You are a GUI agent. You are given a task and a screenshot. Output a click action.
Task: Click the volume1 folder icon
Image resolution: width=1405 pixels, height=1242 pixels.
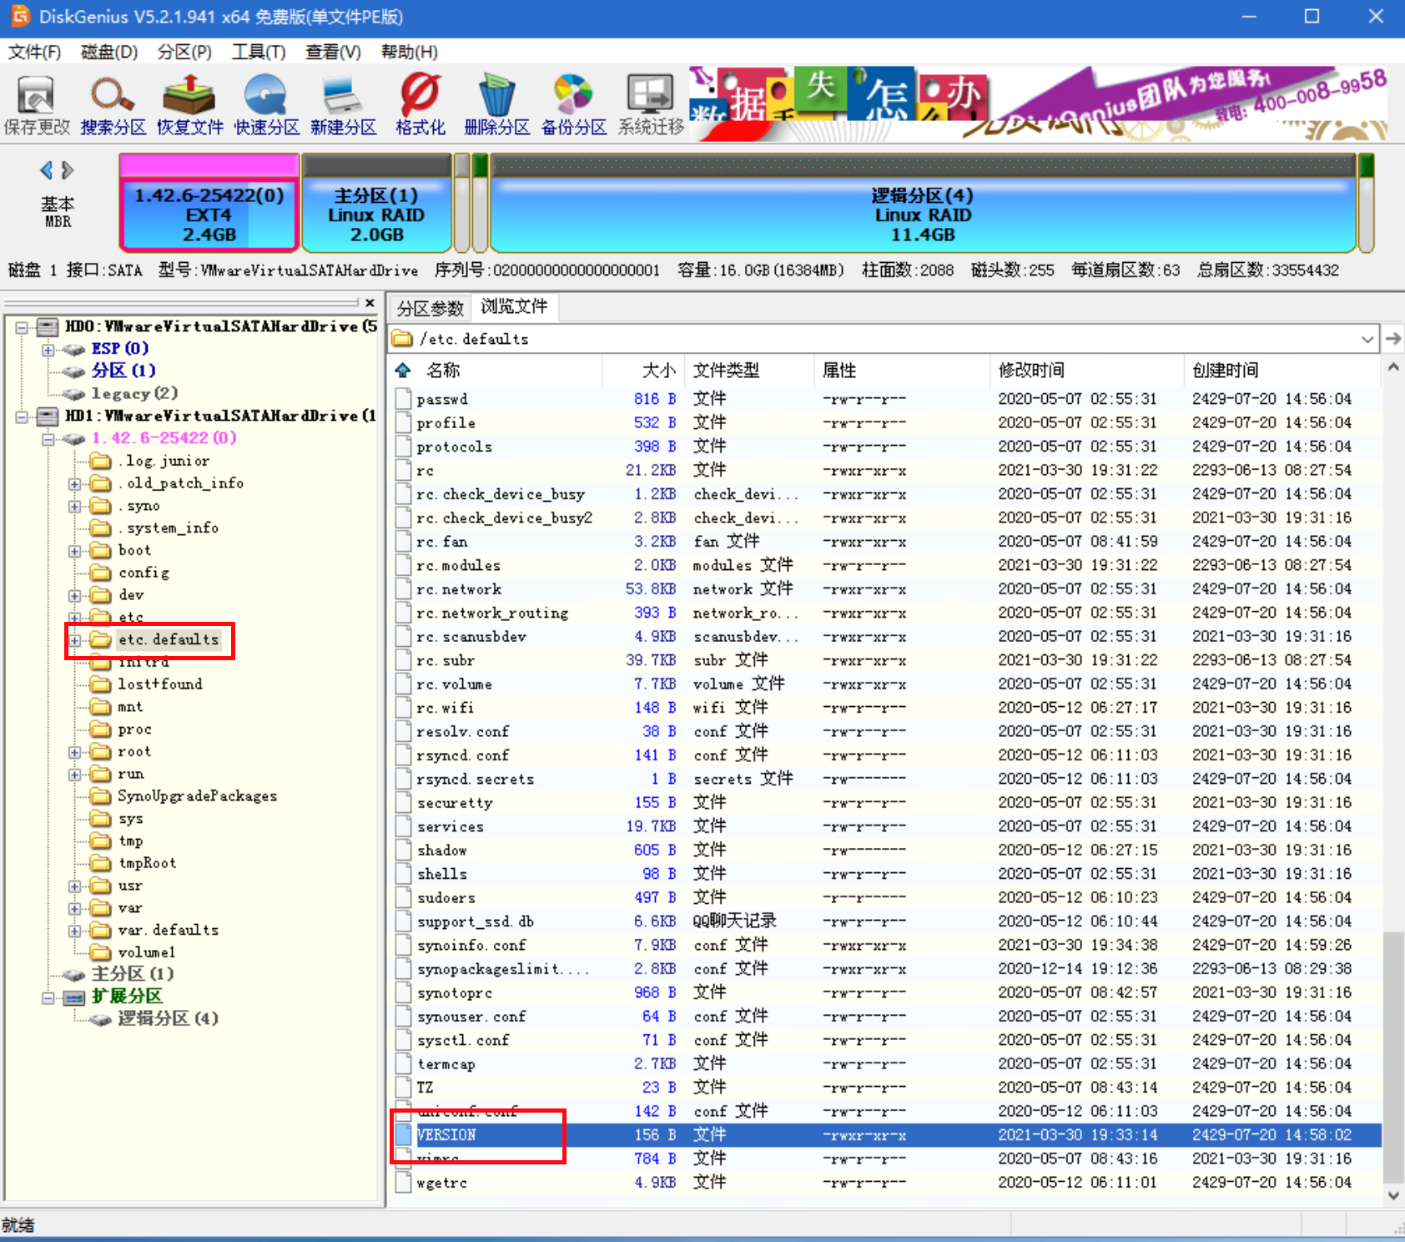click(101, 952)
